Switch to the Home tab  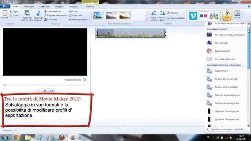(16, 7)
